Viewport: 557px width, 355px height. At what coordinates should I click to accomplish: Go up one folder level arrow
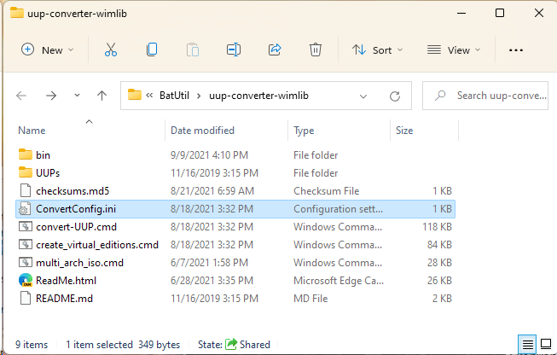102,96
